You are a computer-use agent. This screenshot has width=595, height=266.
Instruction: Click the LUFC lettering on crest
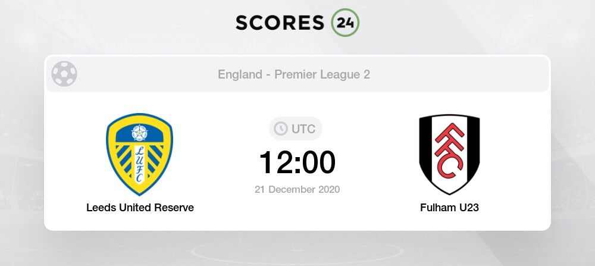pyautogui.click(x=139, y=164)
